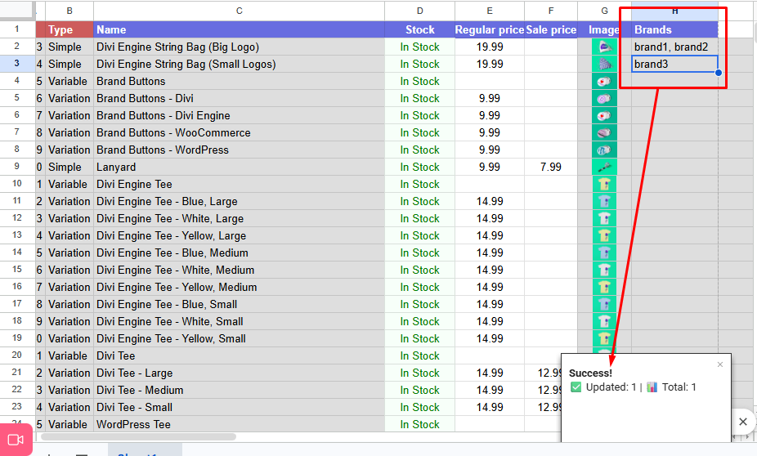Select column F header
757x456 pixels.
pos(551,11)
